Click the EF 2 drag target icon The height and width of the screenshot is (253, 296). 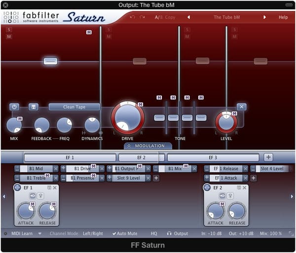tap(207, 188)
